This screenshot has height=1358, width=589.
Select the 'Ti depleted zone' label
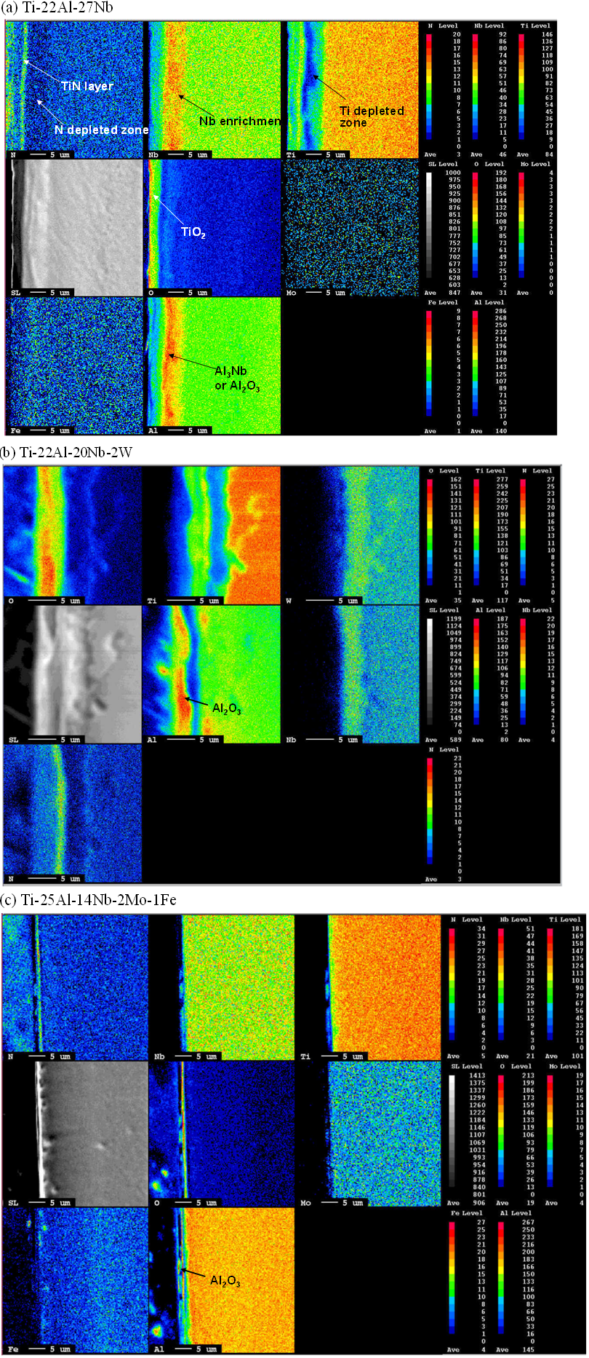pyautogui.click(x=371, y=117)
